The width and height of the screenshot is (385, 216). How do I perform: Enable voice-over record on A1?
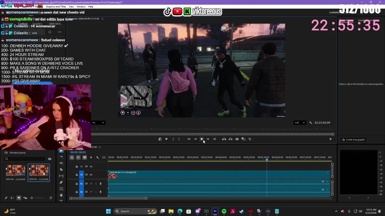(101, 184)
